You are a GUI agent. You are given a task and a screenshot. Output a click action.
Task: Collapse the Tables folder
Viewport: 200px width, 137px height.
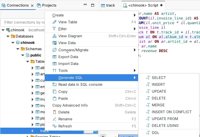pos(28,62)
